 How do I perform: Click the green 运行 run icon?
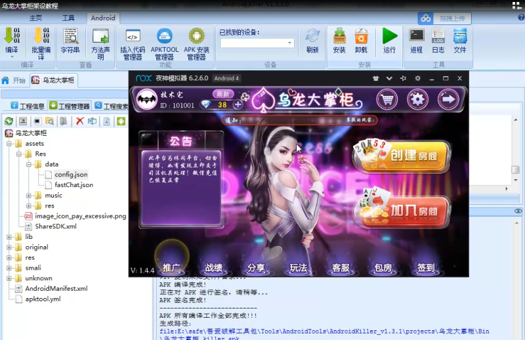pos(389,36)
